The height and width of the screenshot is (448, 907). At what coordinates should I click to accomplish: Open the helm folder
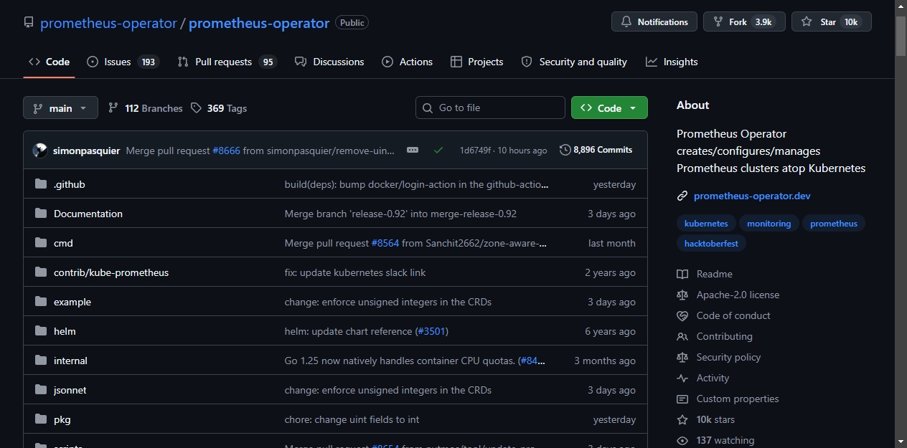click(x=65, y=331)
